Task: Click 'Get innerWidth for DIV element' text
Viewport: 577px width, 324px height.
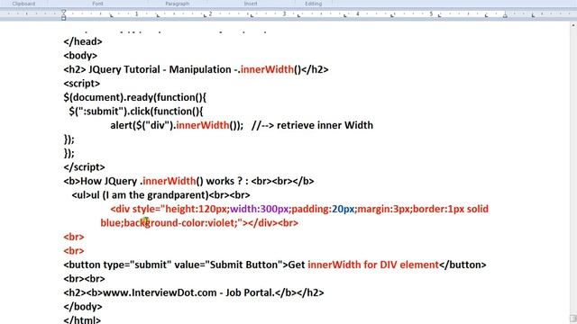Action: 363,265
